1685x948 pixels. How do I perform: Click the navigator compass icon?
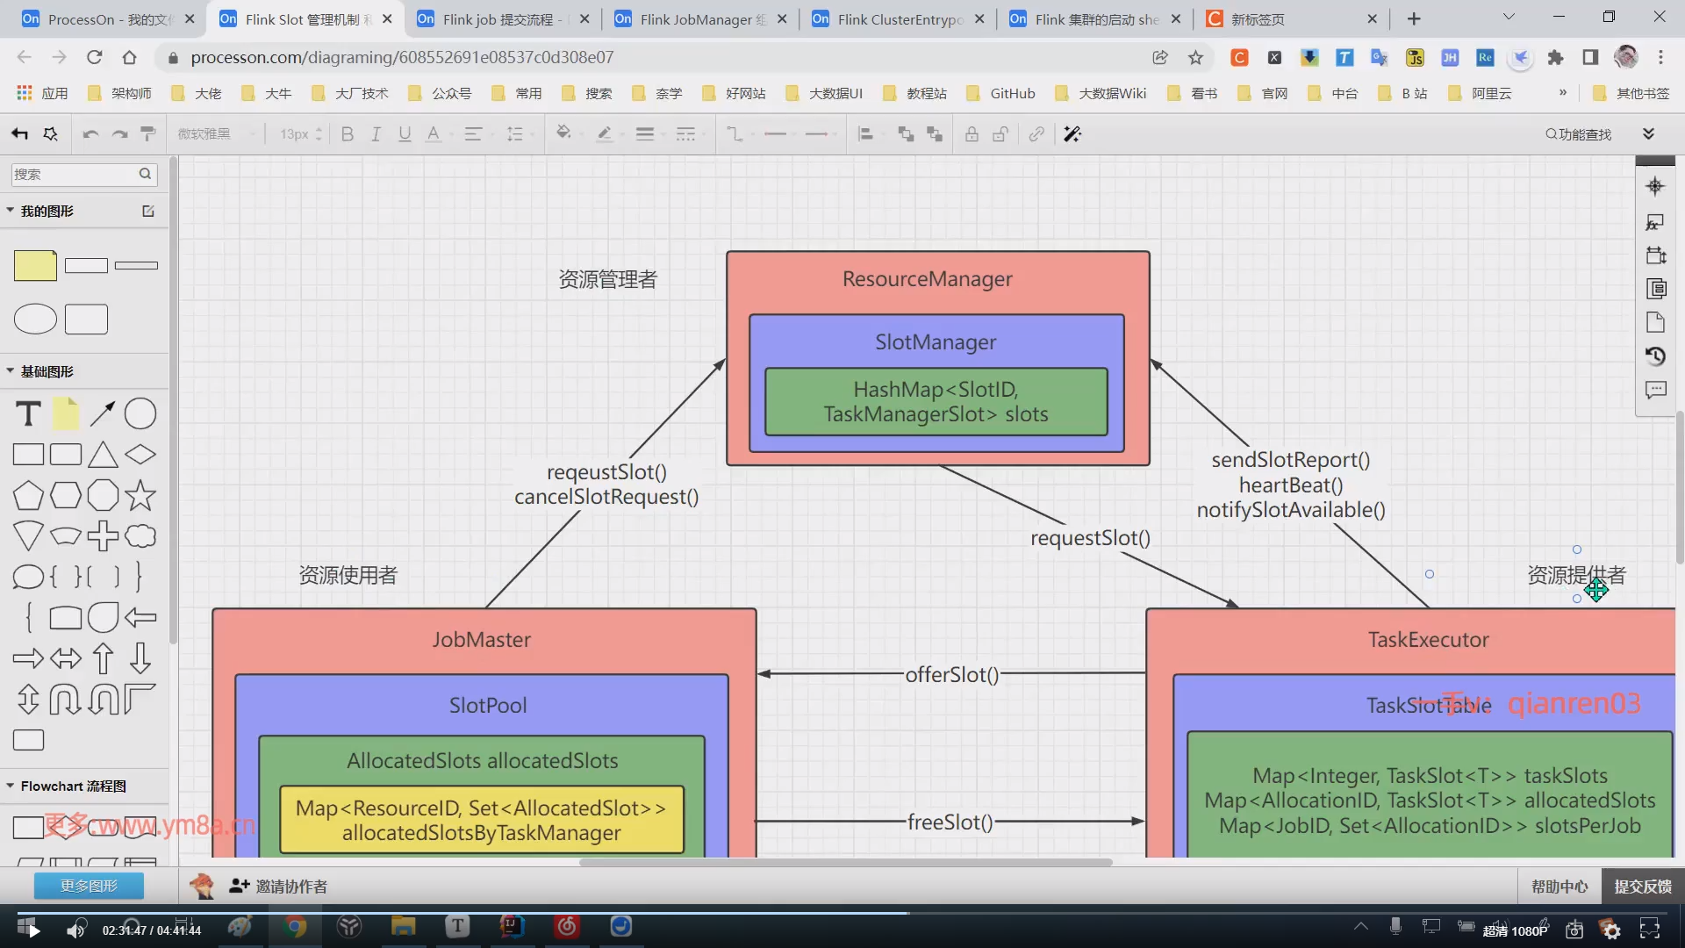click(x=1655, y=186)
